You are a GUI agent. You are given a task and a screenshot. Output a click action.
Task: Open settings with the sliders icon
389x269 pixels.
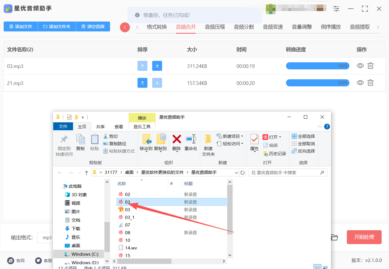pyautogui.click(x=336, y=9)
